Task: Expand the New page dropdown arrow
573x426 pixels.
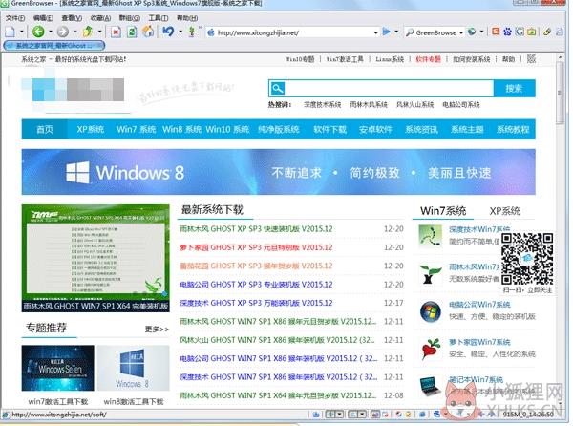Action: pyautogui.click(x=22, y=32)
